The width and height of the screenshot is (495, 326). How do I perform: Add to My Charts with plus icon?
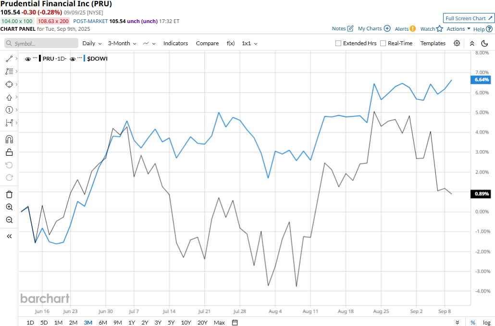click(x=387, y=28)
